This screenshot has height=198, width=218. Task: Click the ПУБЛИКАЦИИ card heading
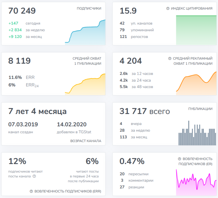point(200,109)
